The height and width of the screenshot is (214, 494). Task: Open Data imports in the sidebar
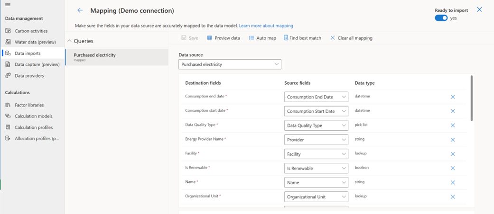click(x=28, y=53)
